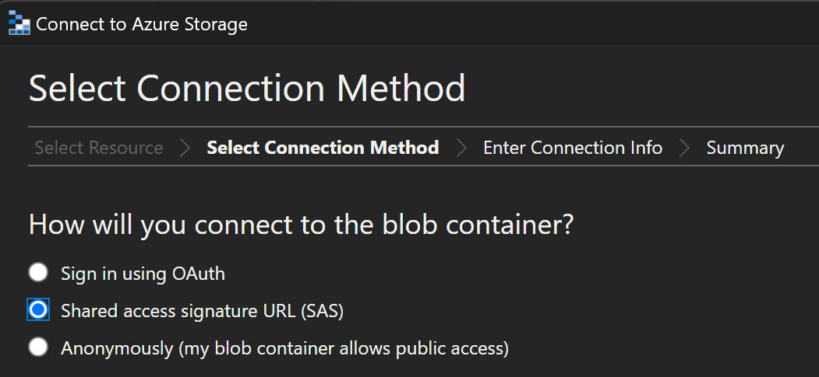Click the "Connect to Azure Storage" window title

point(142,24)
